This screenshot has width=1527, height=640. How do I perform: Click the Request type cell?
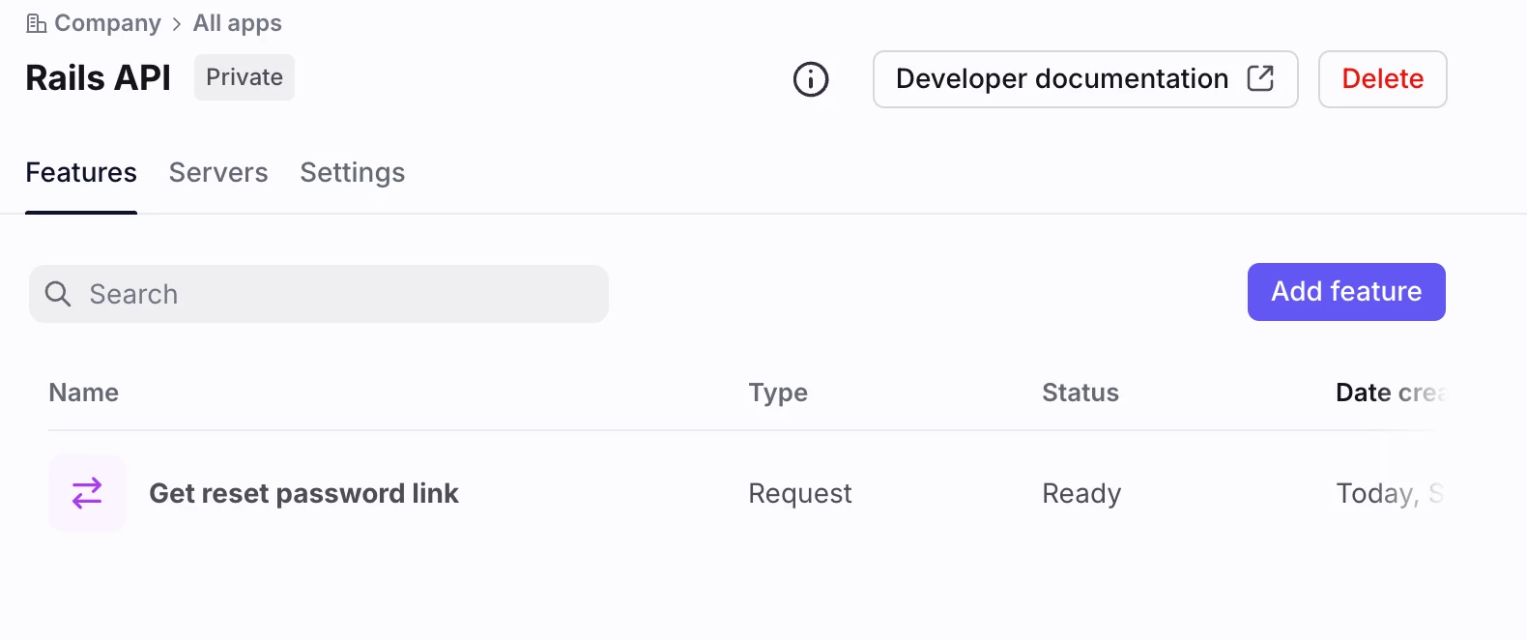[800, 493]
